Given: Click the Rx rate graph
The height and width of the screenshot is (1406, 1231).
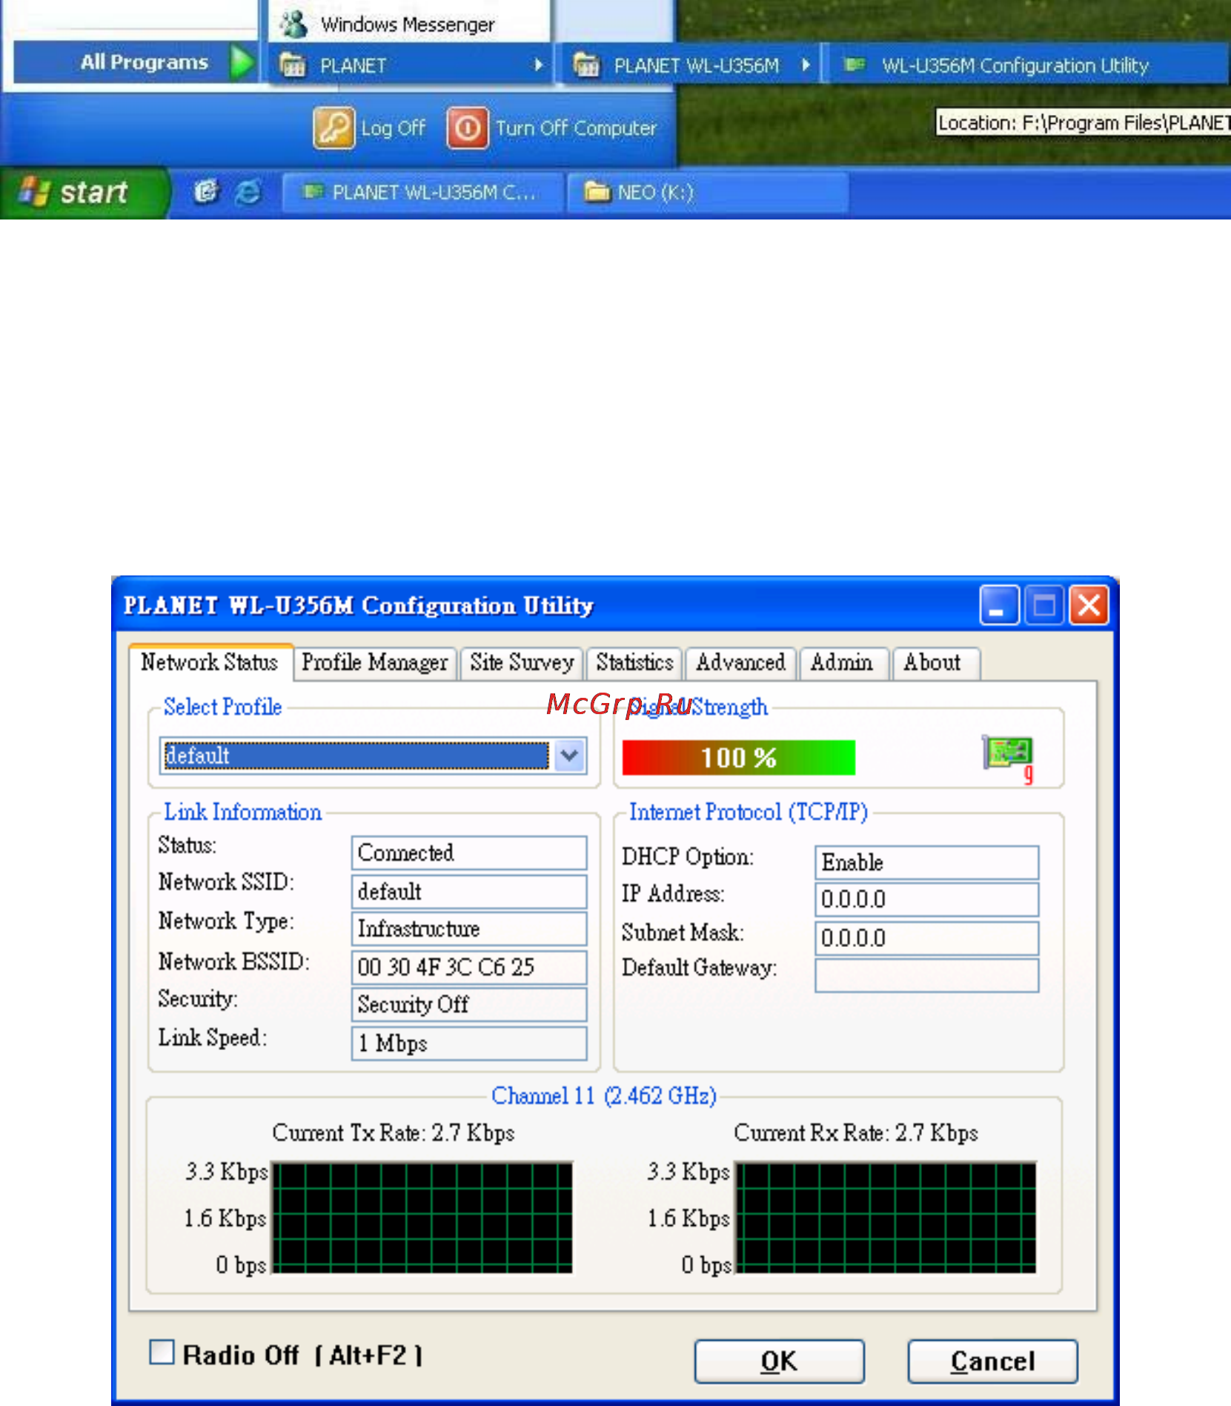Looking at the screenshot, I should click(x=885, y=1218).
